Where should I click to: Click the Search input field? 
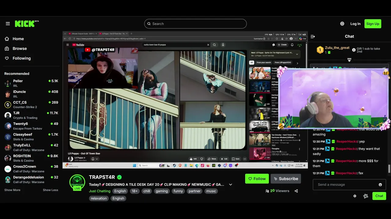pyautogui.click(x=195, y=24)
